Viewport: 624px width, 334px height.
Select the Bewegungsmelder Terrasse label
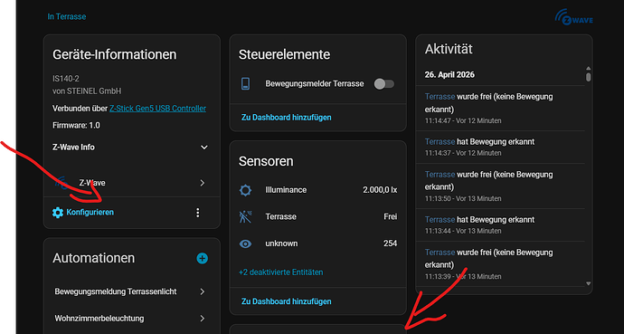pos(315,83)
